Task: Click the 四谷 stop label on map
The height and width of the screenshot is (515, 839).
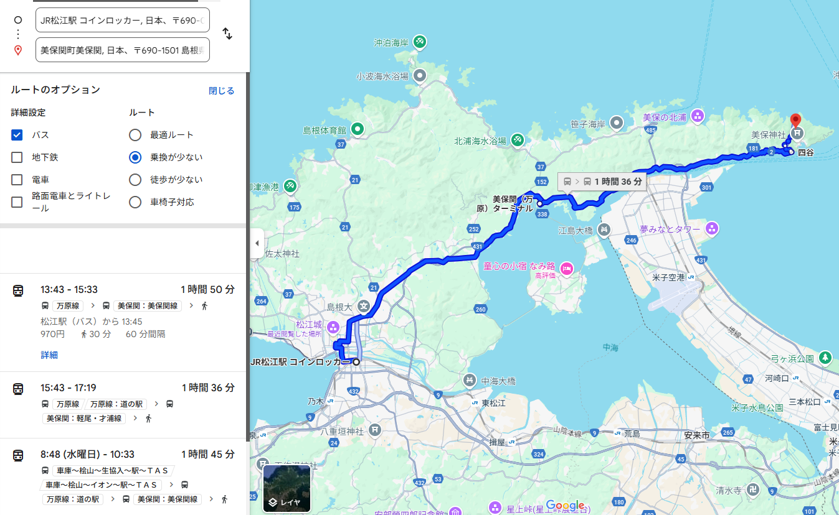Action: click(806, 152)
